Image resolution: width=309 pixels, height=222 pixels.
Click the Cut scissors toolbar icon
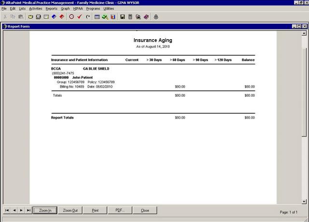(5, 17)
